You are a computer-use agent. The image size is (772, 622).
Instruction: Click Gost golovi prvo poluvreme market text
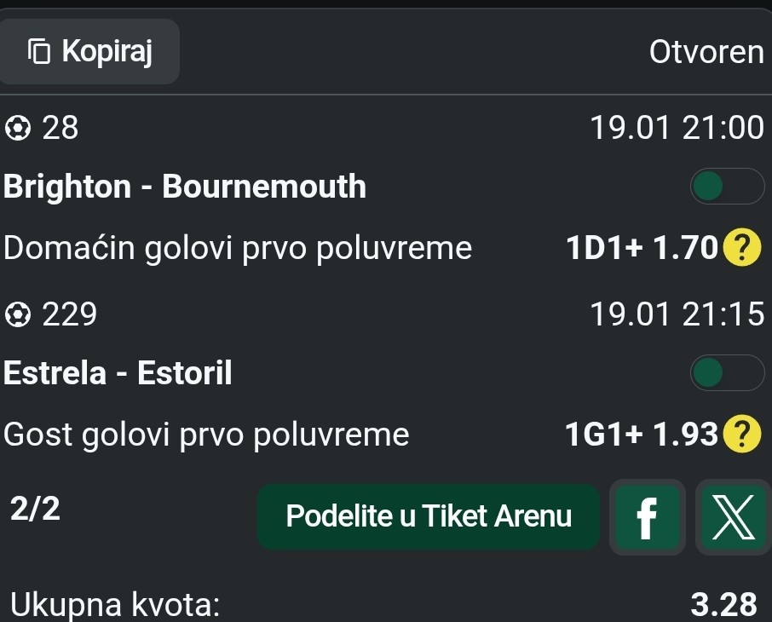click(206, 435)
